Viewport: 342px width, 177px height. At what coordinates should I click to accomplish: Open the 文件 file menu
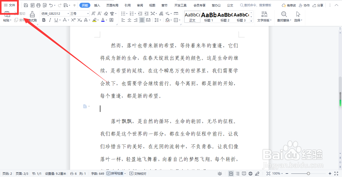pos(10,5)
